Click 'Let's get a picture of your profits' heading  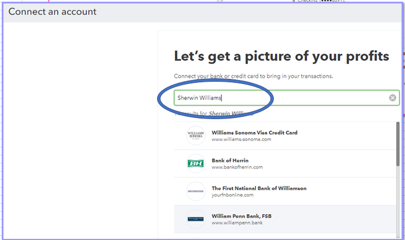click(281, 56)
